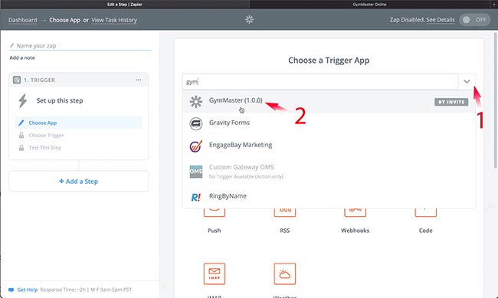Click the RSS app label
Image resolution: width=498 pixels, height=298 pixels.
tap(285, 231)
